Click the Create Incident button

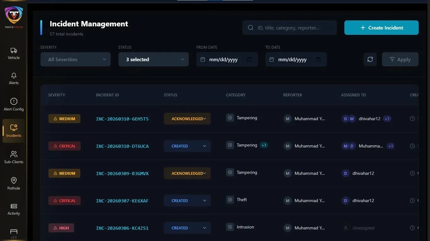[x=382, y=28]
